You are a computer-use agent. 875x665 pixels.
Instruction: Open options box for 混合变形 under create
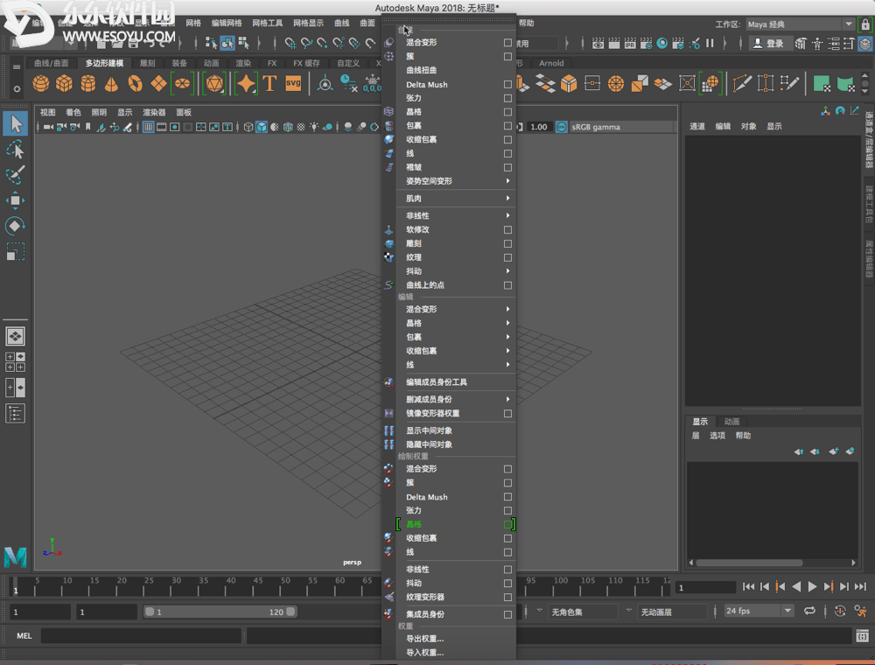[507, 42]
